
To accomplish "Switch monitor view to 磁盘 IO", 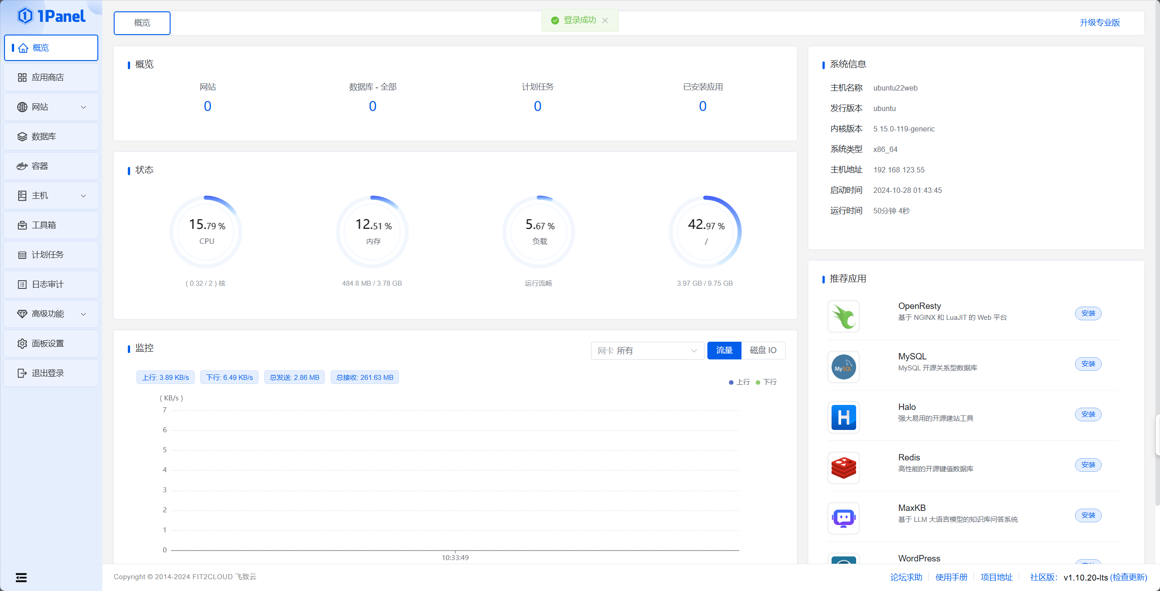I will coord(763,350).
